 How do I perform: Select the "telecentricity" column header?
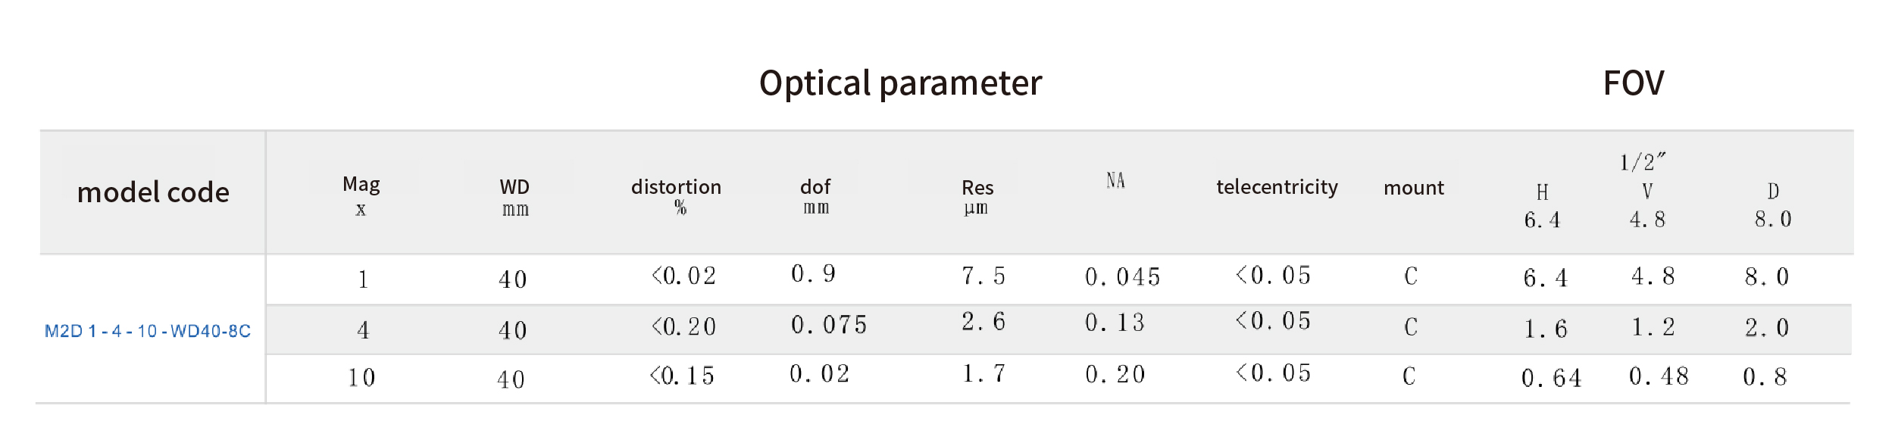tap(1277, 187)
